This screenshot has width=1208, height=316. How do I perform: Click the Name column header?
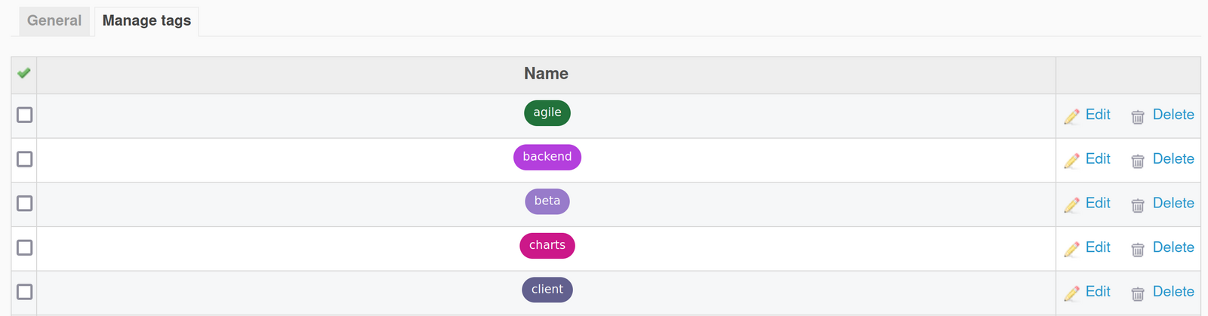coord(546,74)
